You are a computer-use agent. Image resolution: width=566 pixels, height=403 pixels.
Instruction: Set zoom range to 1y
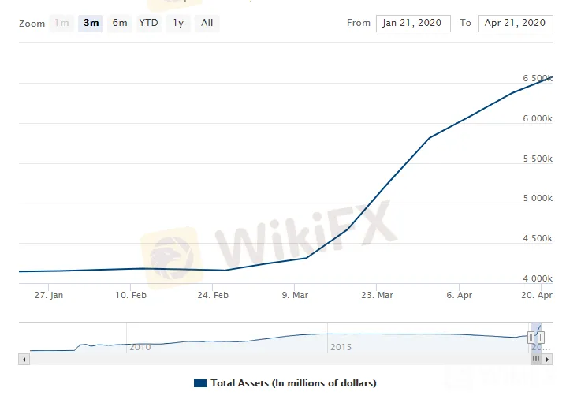[178, 23]
